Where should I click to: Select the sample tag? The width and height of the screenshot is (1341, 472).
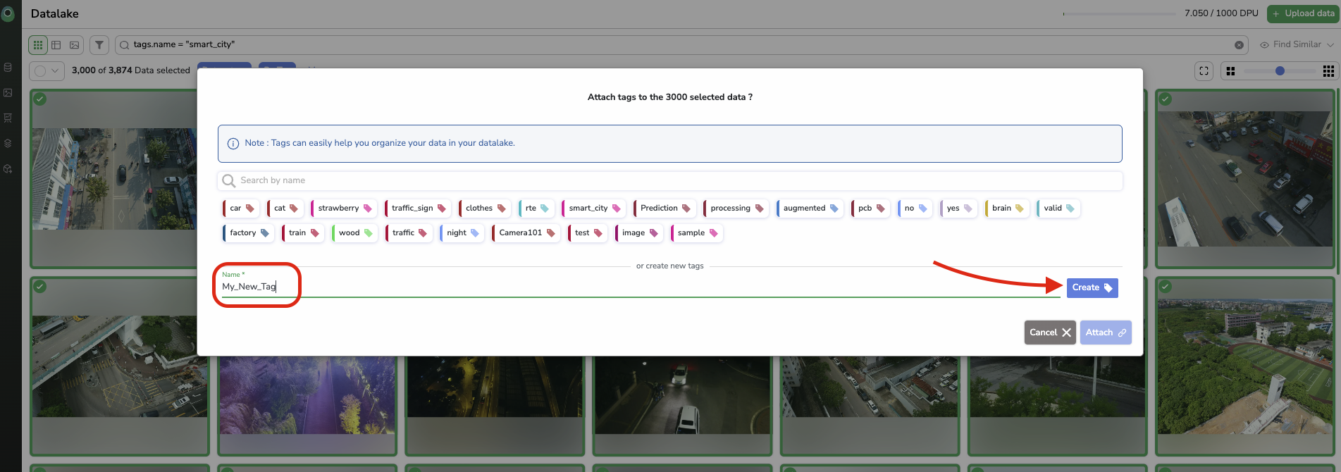pos(697,233)
